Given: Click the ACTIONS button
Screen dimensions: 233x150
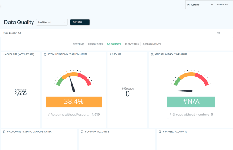Looking at the screenshot, I should coord(77,22).
